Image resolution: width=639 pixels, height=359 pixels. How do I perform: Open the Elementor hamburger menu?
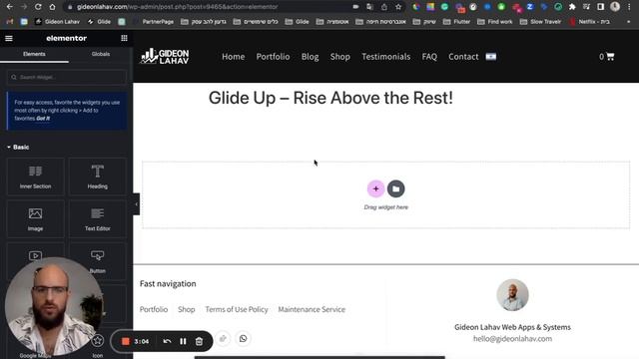pos(9,38)
